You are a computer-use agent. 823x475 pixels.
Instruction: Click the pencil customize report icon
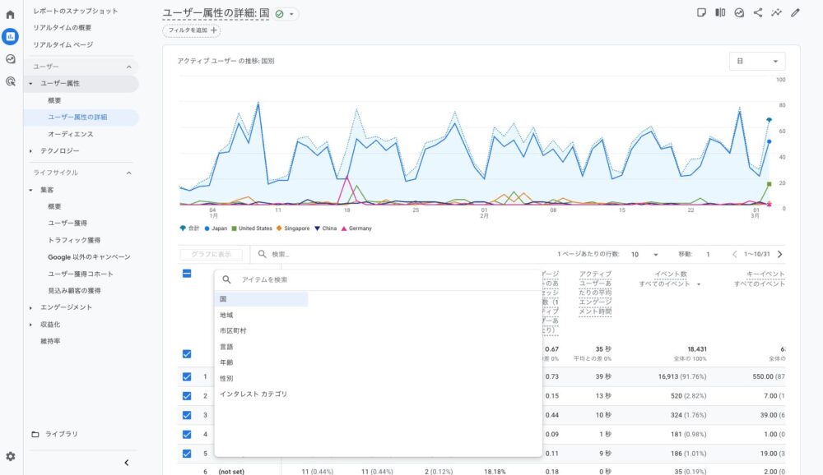pos(795,12)
